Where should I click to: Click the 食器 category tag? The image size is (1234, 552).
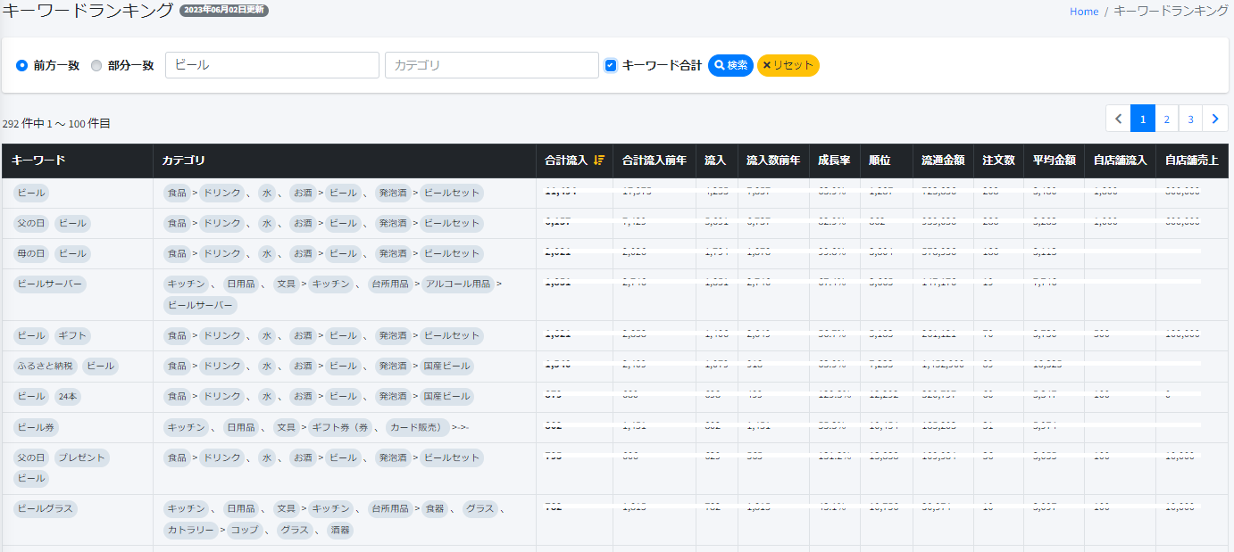coord(434,508)
